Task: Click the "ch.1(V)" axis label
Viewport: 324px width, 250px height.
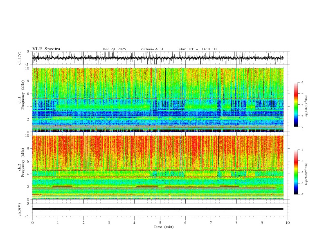Action: tap(20, 58)
